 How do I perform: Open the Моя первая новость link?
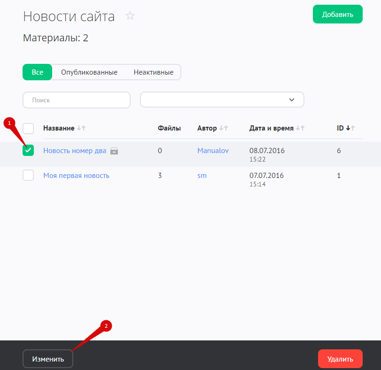[x=76, y=176]
